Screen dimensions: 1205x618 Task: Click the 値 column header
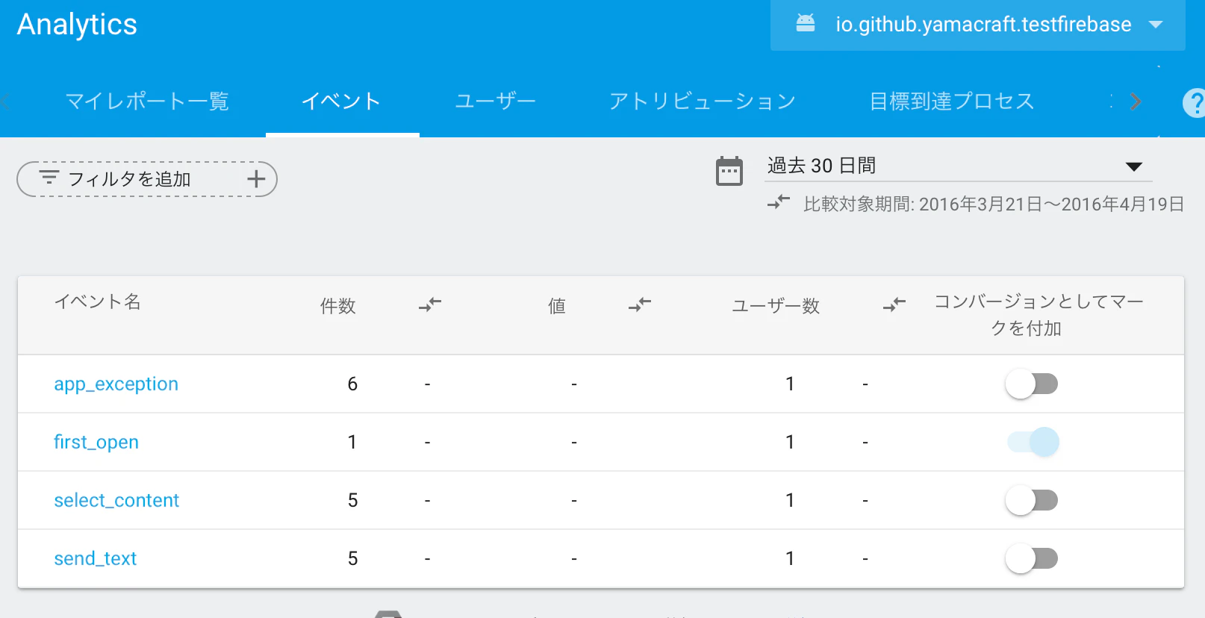coord(556,305)
